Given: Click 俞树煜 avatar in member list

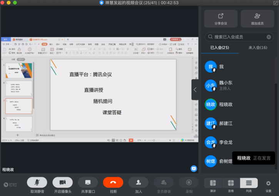Looking at the screenshot, I should click(x=211, y=161).
